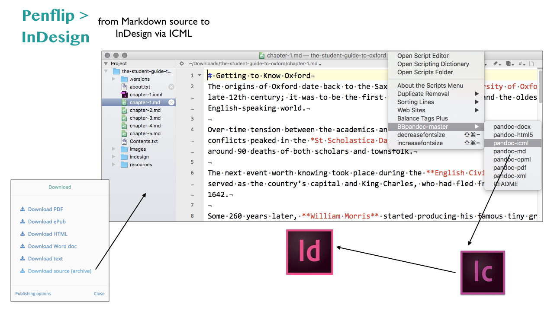Open the Sorting Lines submenu
Image resolution: width=554 pixels, height=311 pixels.
(436, 102)
